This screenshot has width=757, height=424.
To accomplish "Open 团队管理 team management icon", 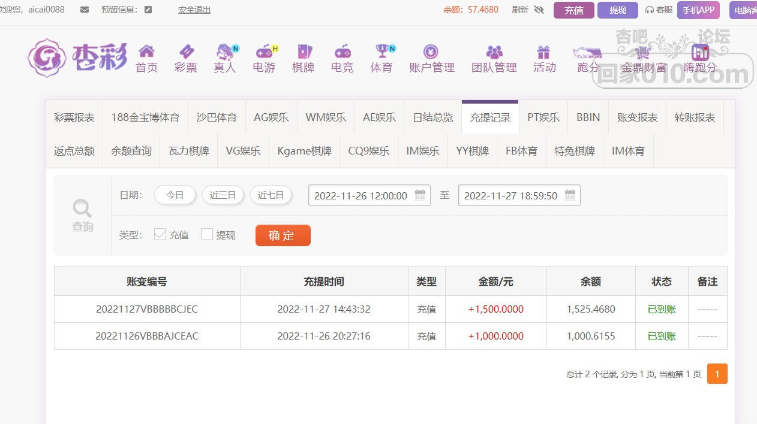I will (494, 52).
